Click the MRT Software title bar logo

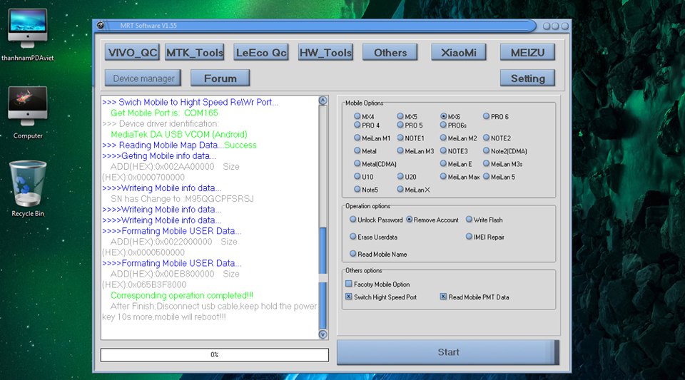pyautogui.click(x=101, y=25)
